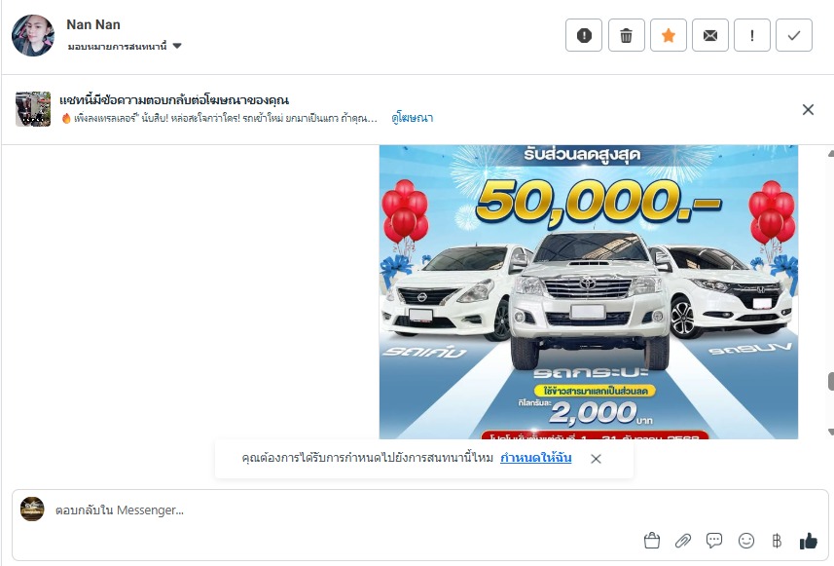Open Nan Nan's profile picture

coord(33,35)
